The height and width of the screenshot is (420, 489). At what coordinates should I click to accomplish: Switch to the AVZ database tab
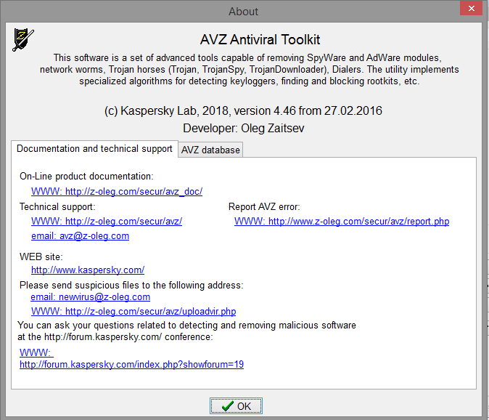coord(210,150)
